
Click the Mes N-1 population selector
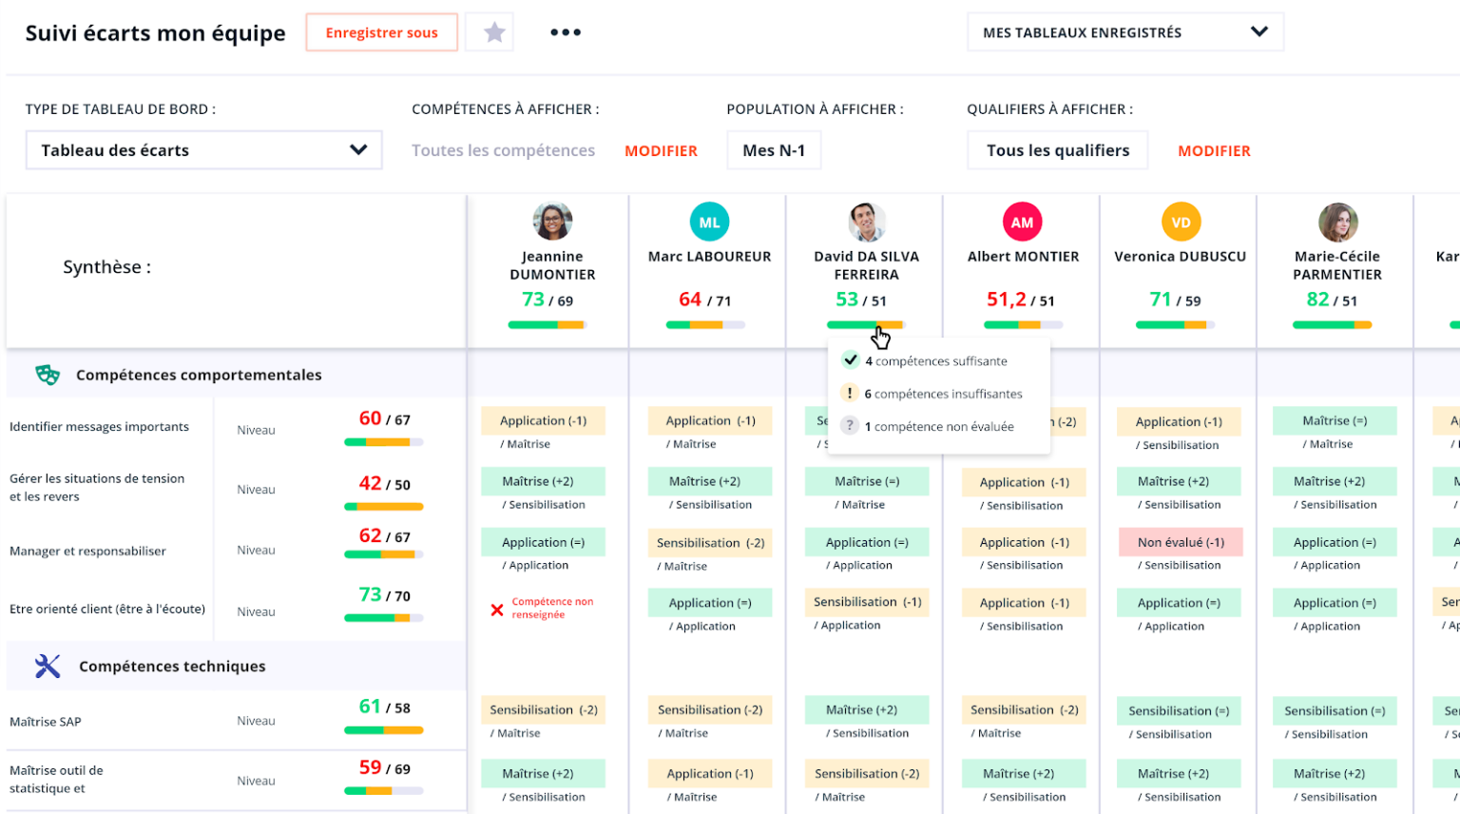tap(774, 150)
